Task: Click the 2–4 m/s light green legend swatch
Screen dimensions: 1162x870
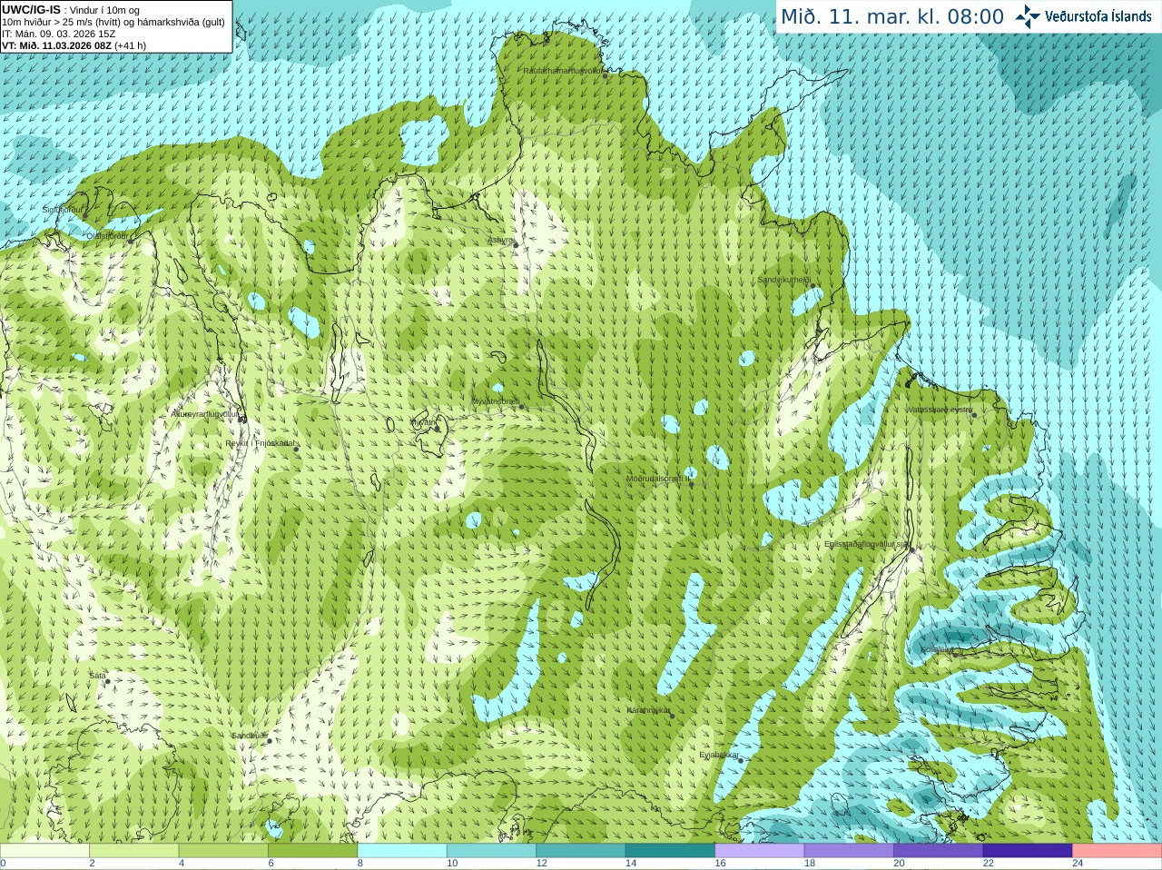Action: click(134, 851)
